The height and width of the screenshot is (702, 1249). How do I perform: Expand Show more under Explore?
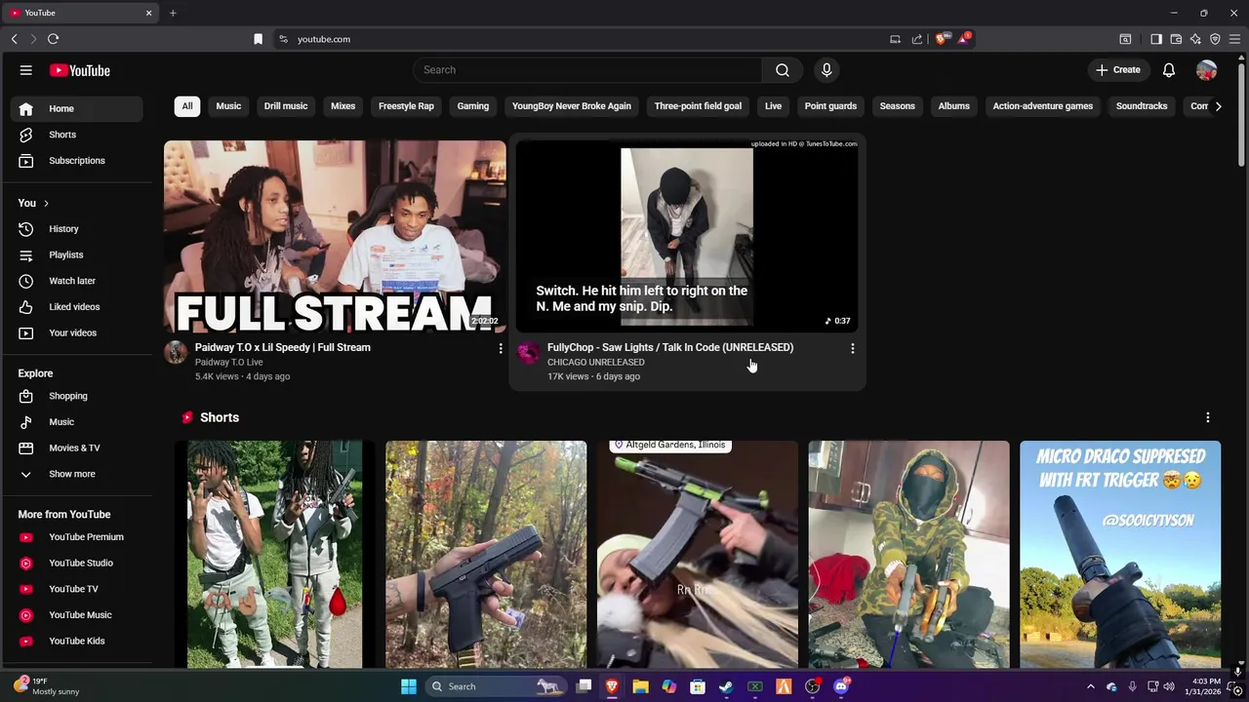(77, 474)
